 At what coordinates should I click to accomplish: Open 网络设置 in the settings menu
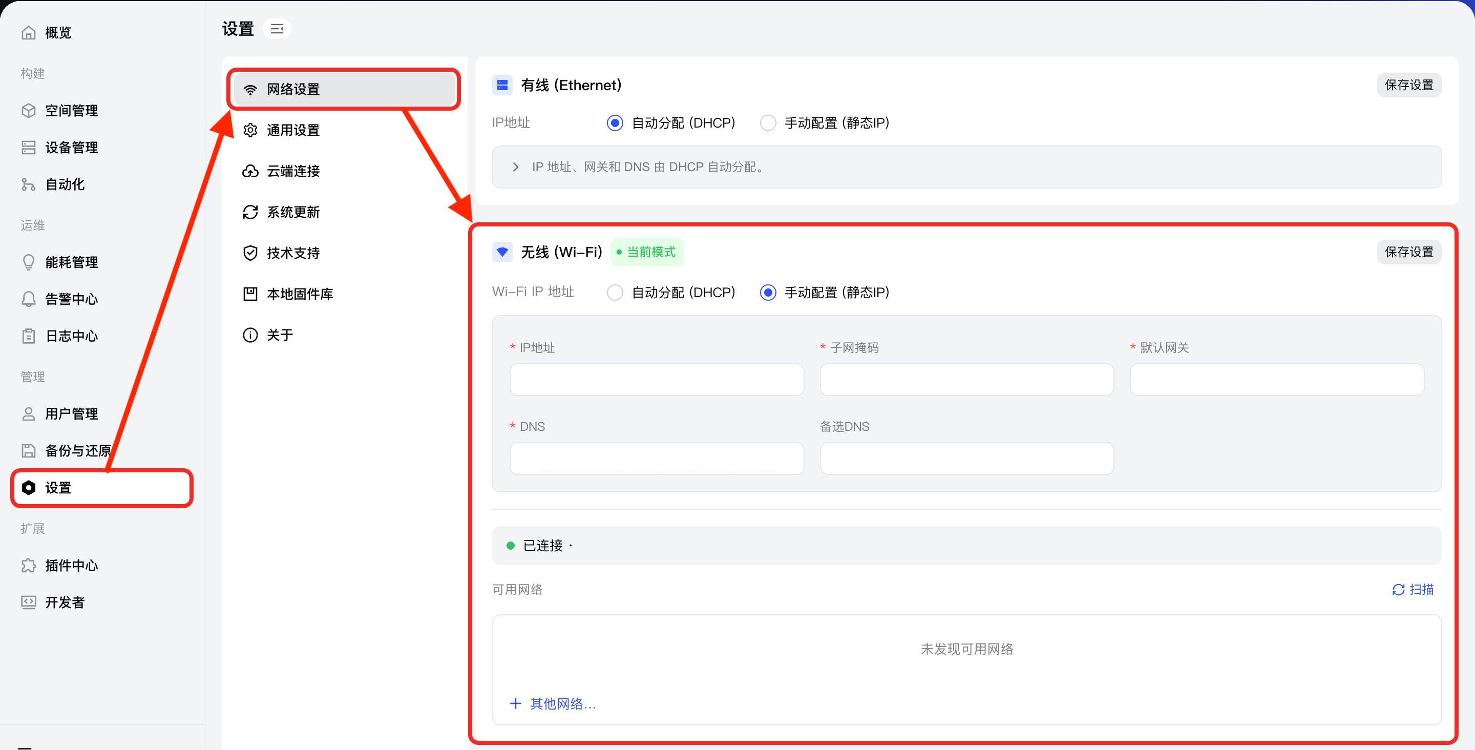344,89
